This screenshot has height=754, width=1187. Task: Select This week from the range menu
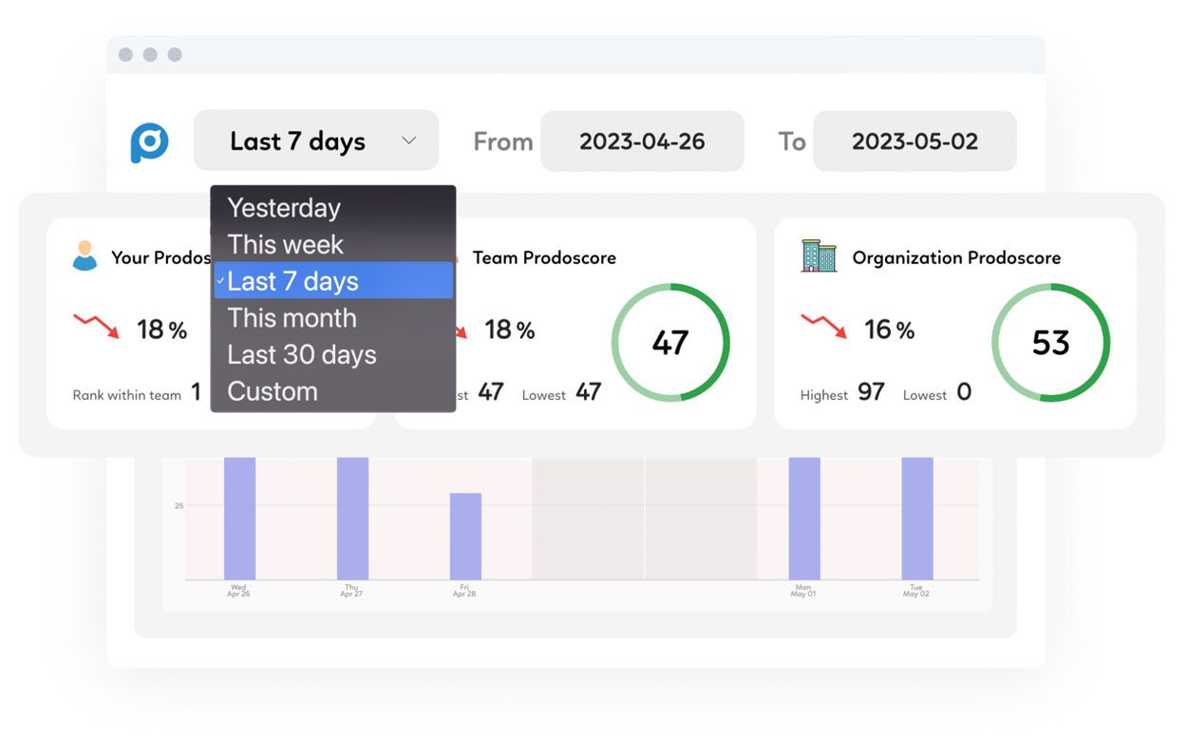[x=333, y=244]
